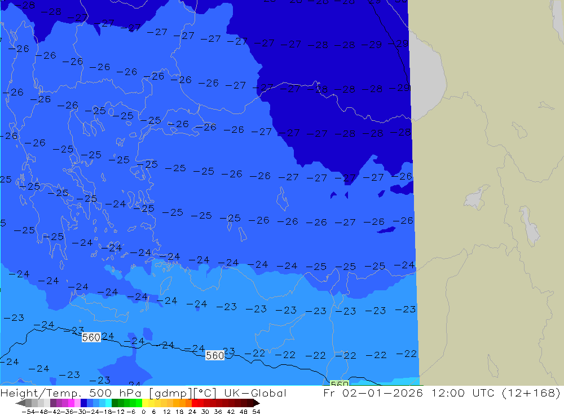
Task: Click the middle white '560' contour label
Action: click(215, 356)
